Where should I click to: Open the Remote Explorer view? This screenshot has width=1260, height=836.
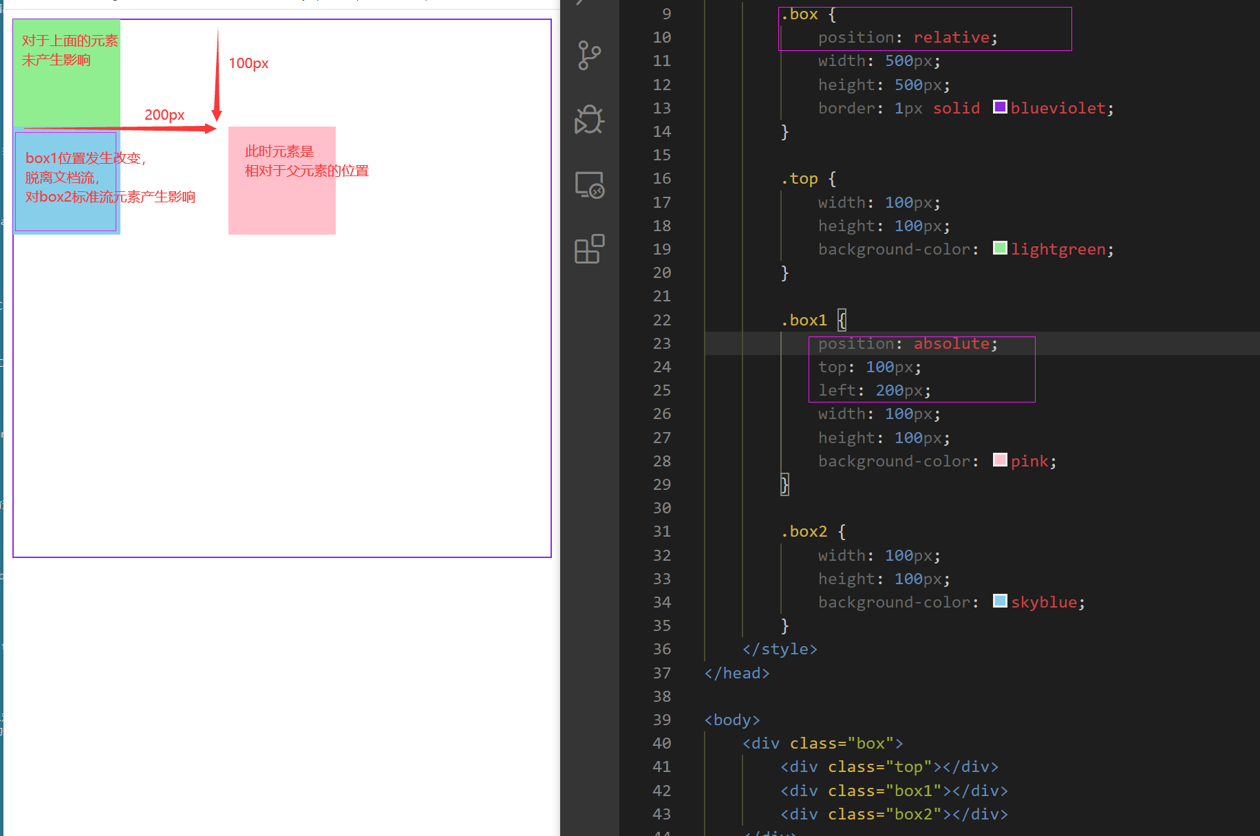tap(590, 185)
